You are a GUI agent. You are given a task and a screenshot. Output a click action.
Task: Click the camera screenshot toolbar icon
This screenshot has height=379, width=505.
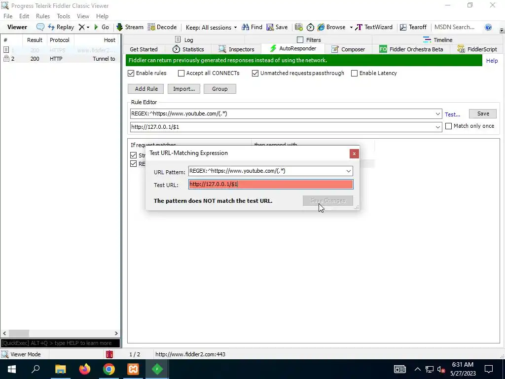[x=298, y=27]
